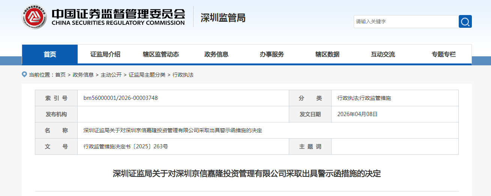Click the 首页 breadcrumb link
Screen dimensions: 491x196
point(60,75)
